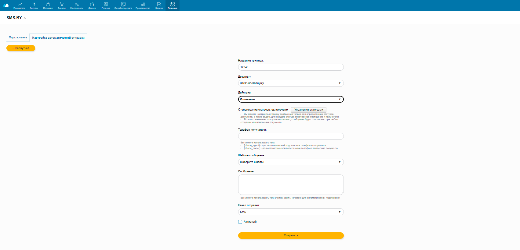Open the Розница store icon
This screenshot has width=520, height=250.
pos(106,4)
